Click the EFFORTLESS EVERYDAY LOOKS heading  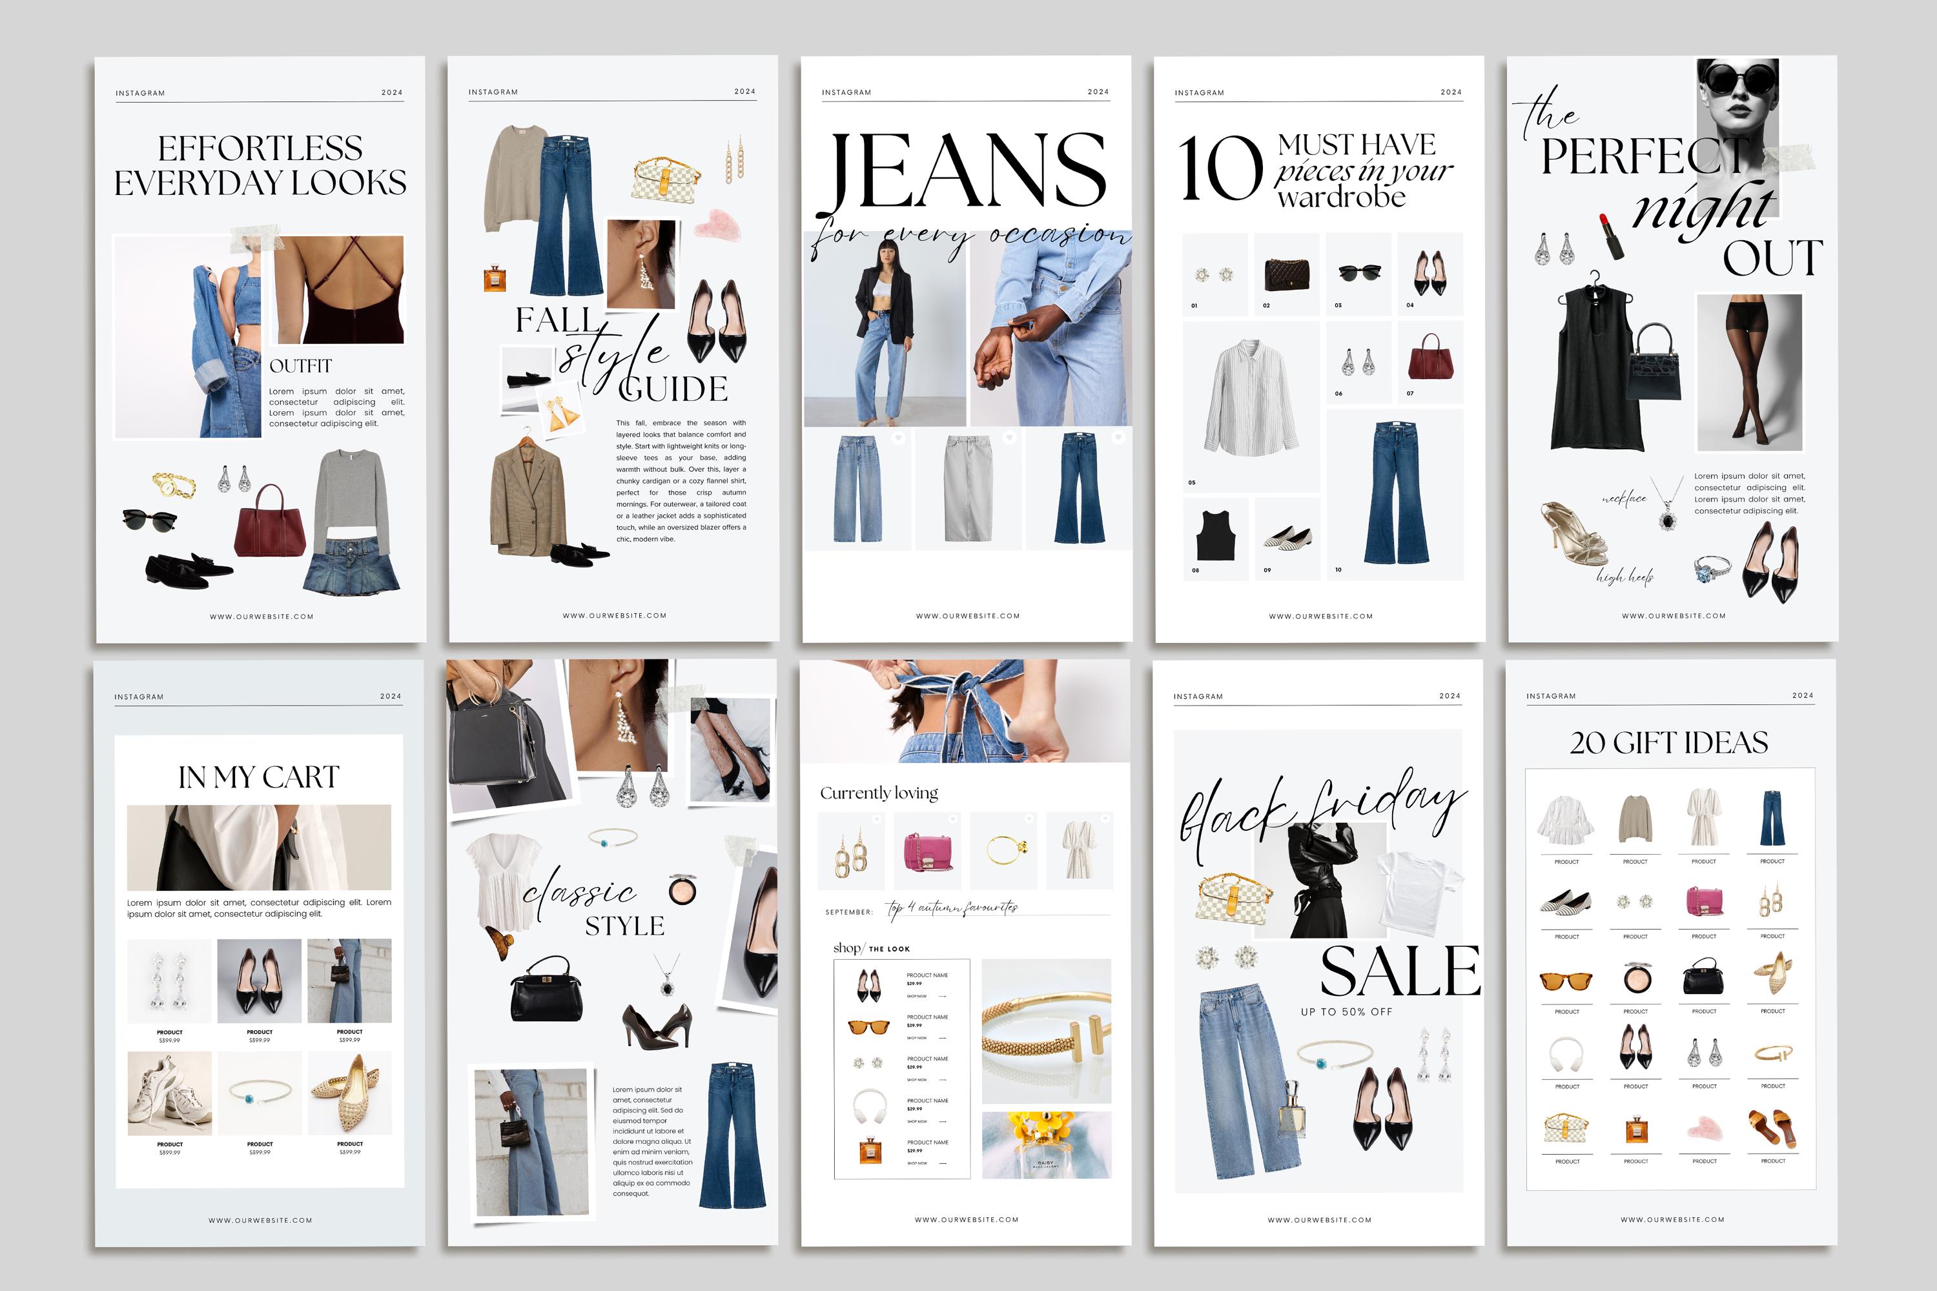point(260,165)
